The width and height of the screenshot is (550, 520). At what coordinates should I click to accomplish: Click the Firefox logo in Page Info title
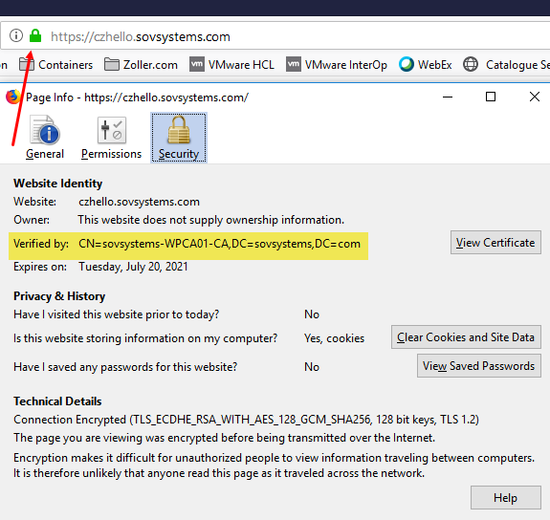tap(13, 97)
